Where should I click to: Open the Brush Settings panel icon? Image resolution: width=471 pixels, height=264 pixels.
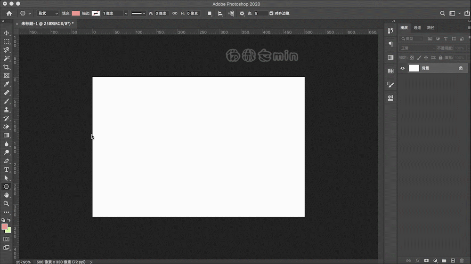click(390, 85)
